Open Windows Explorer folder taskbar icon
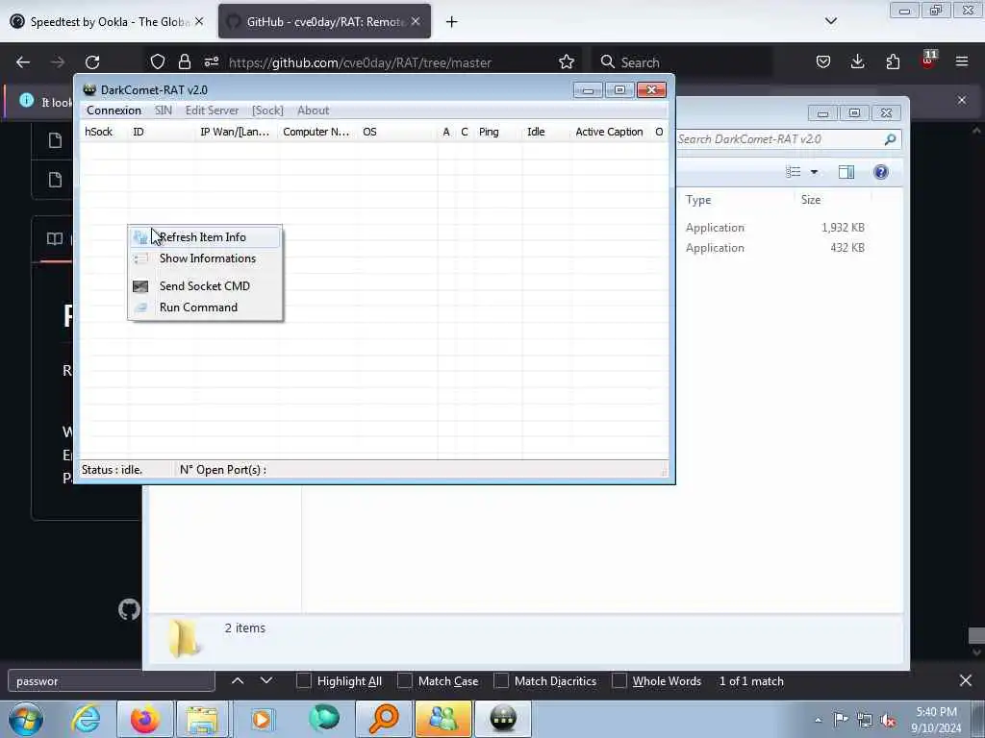This screenshot has width=985, height=738. 202,719
